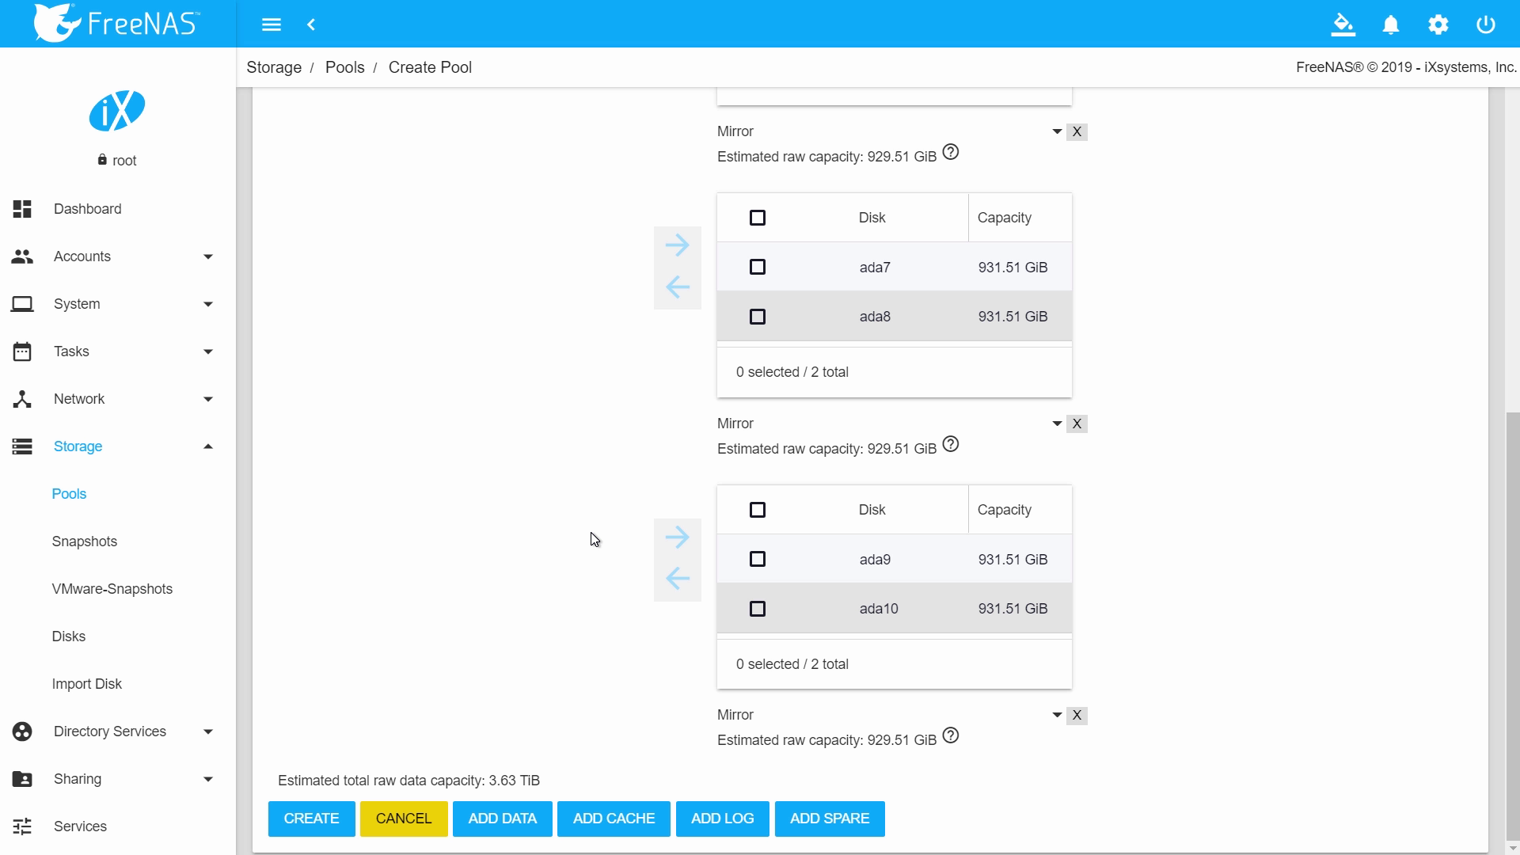
Task: Click the theme paint bucket icon
Action: click(1343, 25)
